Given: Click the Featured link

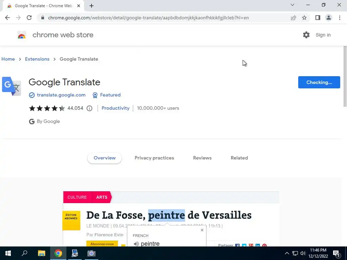Looking at the screenshot, I should point(110,95).
